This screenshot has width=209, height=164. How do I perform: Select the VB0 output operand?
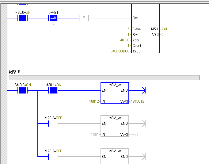click(x=156, y=35)
